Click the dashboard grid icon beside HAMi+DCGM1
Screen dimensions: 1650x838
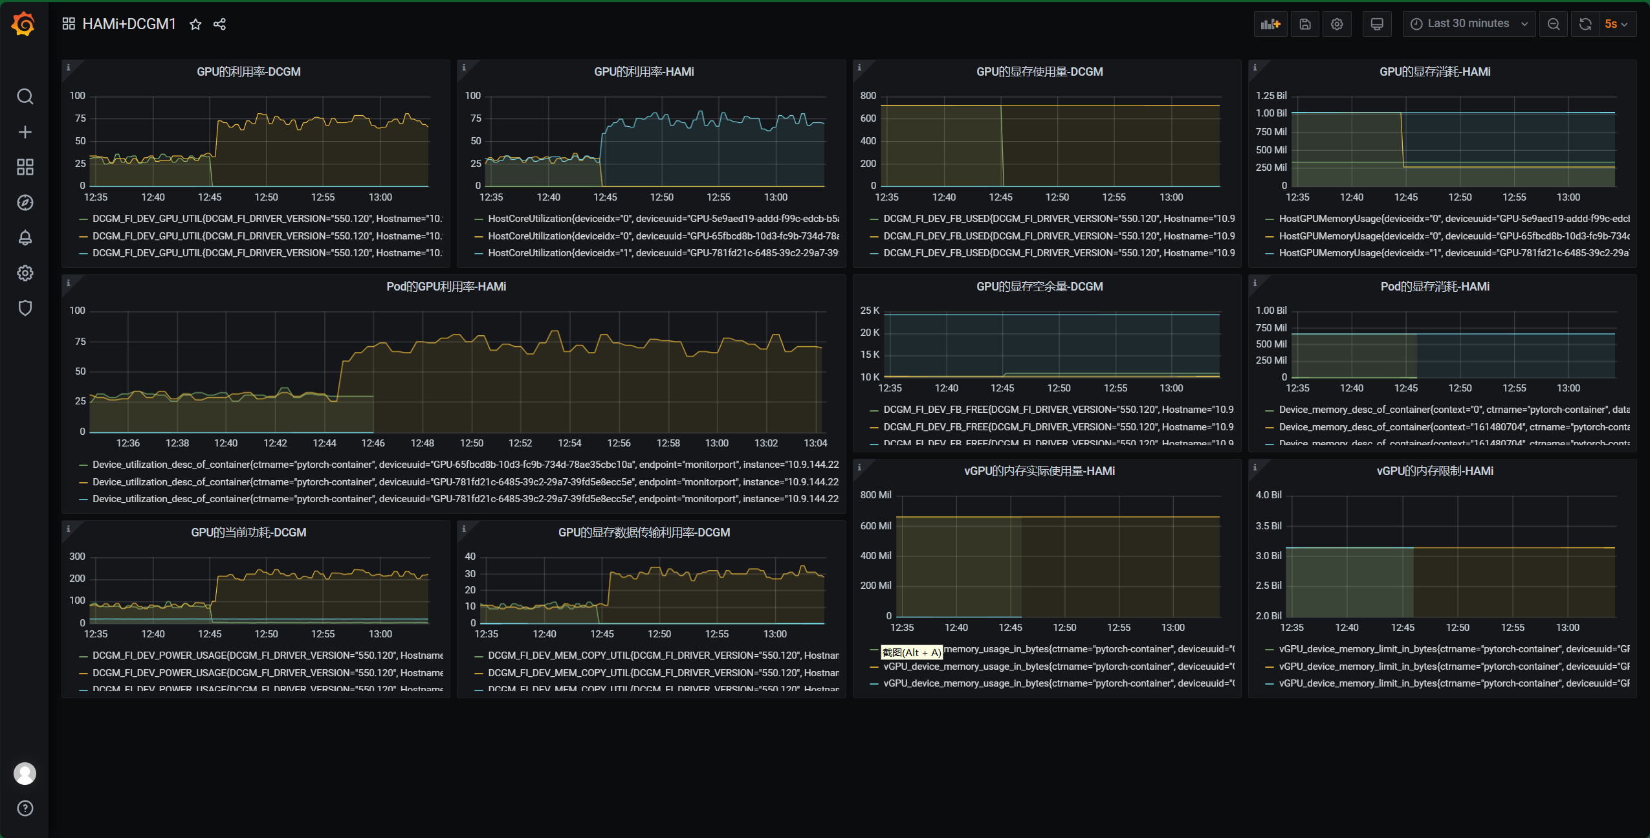[x=69, y=24]
